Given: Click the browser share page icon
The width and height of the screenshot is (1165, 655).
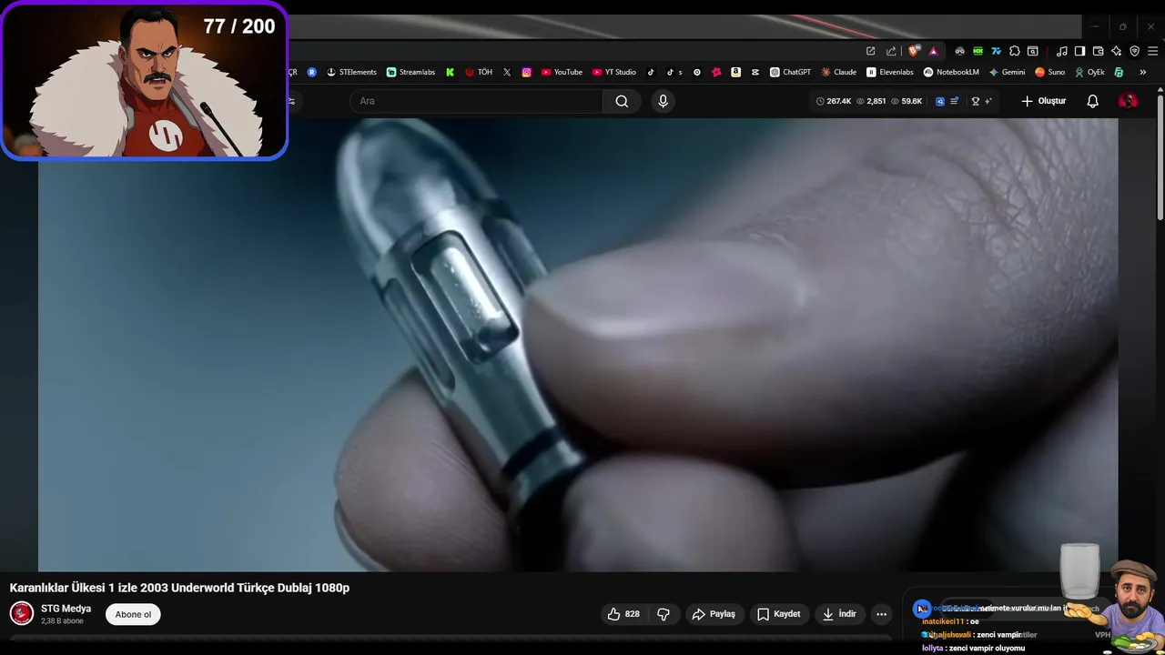Looking at the screenshot, I should click(891, 51).
